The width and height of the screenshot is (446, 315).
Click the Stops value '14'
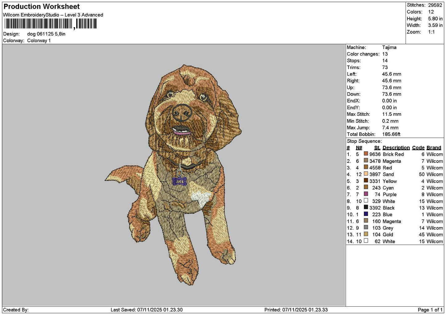[385, 61]
